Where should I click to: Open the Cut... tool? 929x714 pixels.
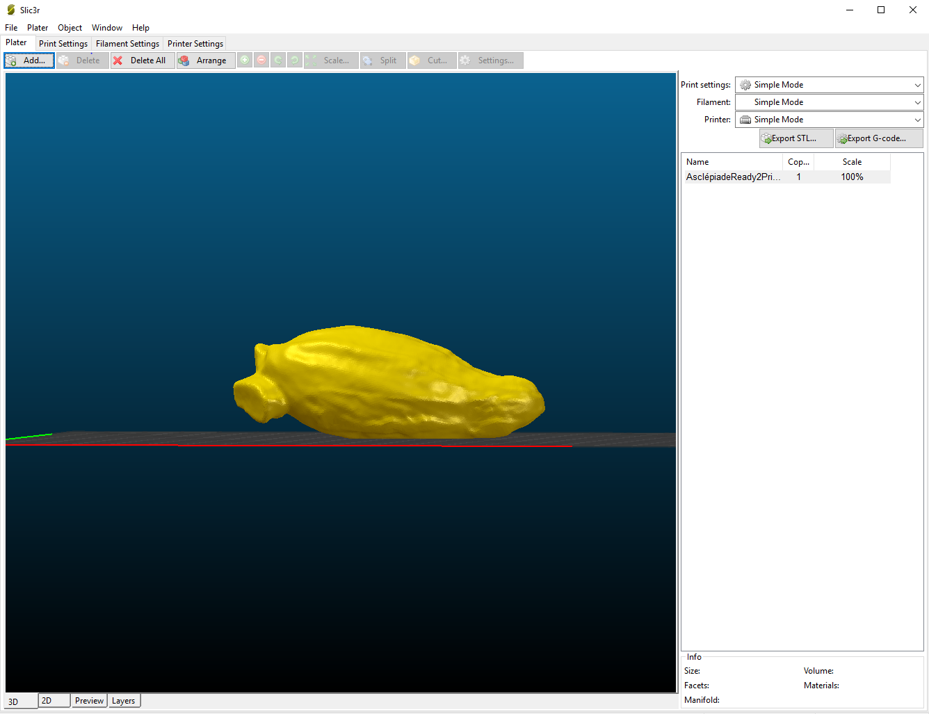(432, 60)
